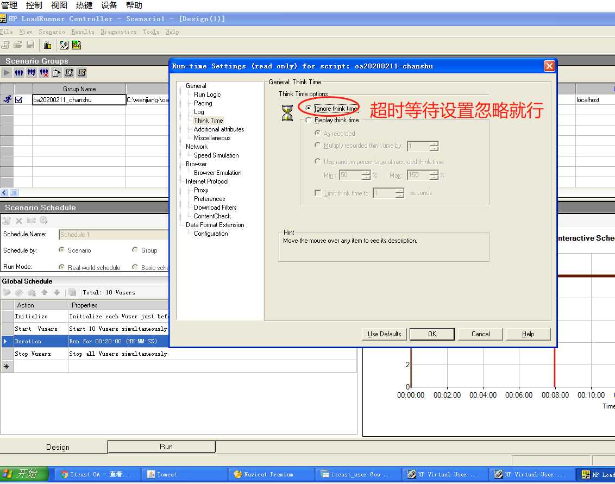The height and width of the screenshot is (484, 615).
Task: Select General node in settings tree
Action: click(196, 86)
